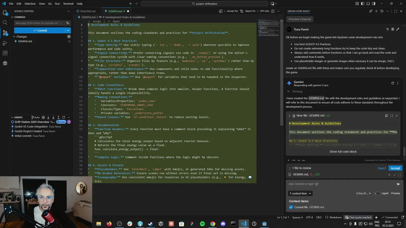
Task: Toggle the primary side bar layout icon
Action: point(363,3)
